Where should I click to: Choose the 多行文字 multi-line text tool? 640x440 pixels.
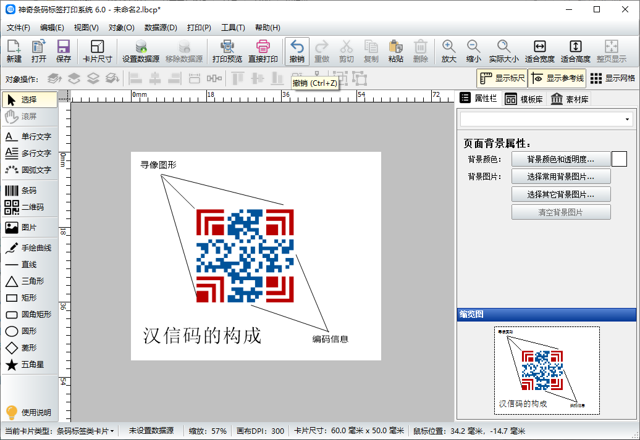(x=30, y=153)
